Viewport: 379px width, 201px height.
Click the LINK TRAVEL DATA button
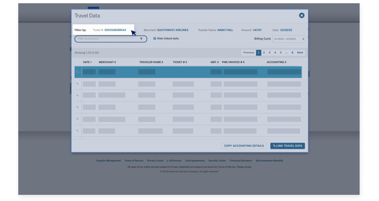[287, 146]
